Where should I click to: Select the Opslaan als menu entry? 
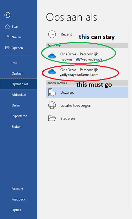point(18,84)
